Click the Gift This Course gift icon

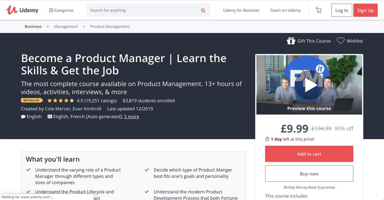tap(291, 41)
